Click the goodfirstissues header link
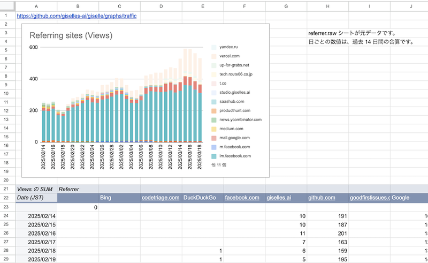This screenshot has height=263, width=428. pos(370,198)
